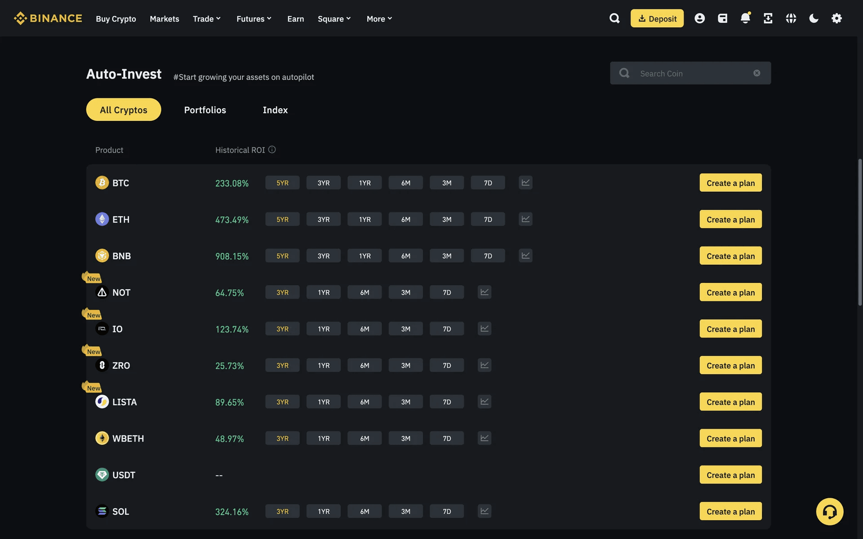The image size is (863, 539).
Task: Click the language globe icon
Action: point(791,18)
